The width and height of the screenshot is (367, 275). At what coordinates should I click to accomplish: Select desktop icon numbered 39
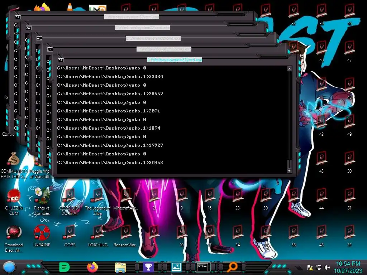321,14
